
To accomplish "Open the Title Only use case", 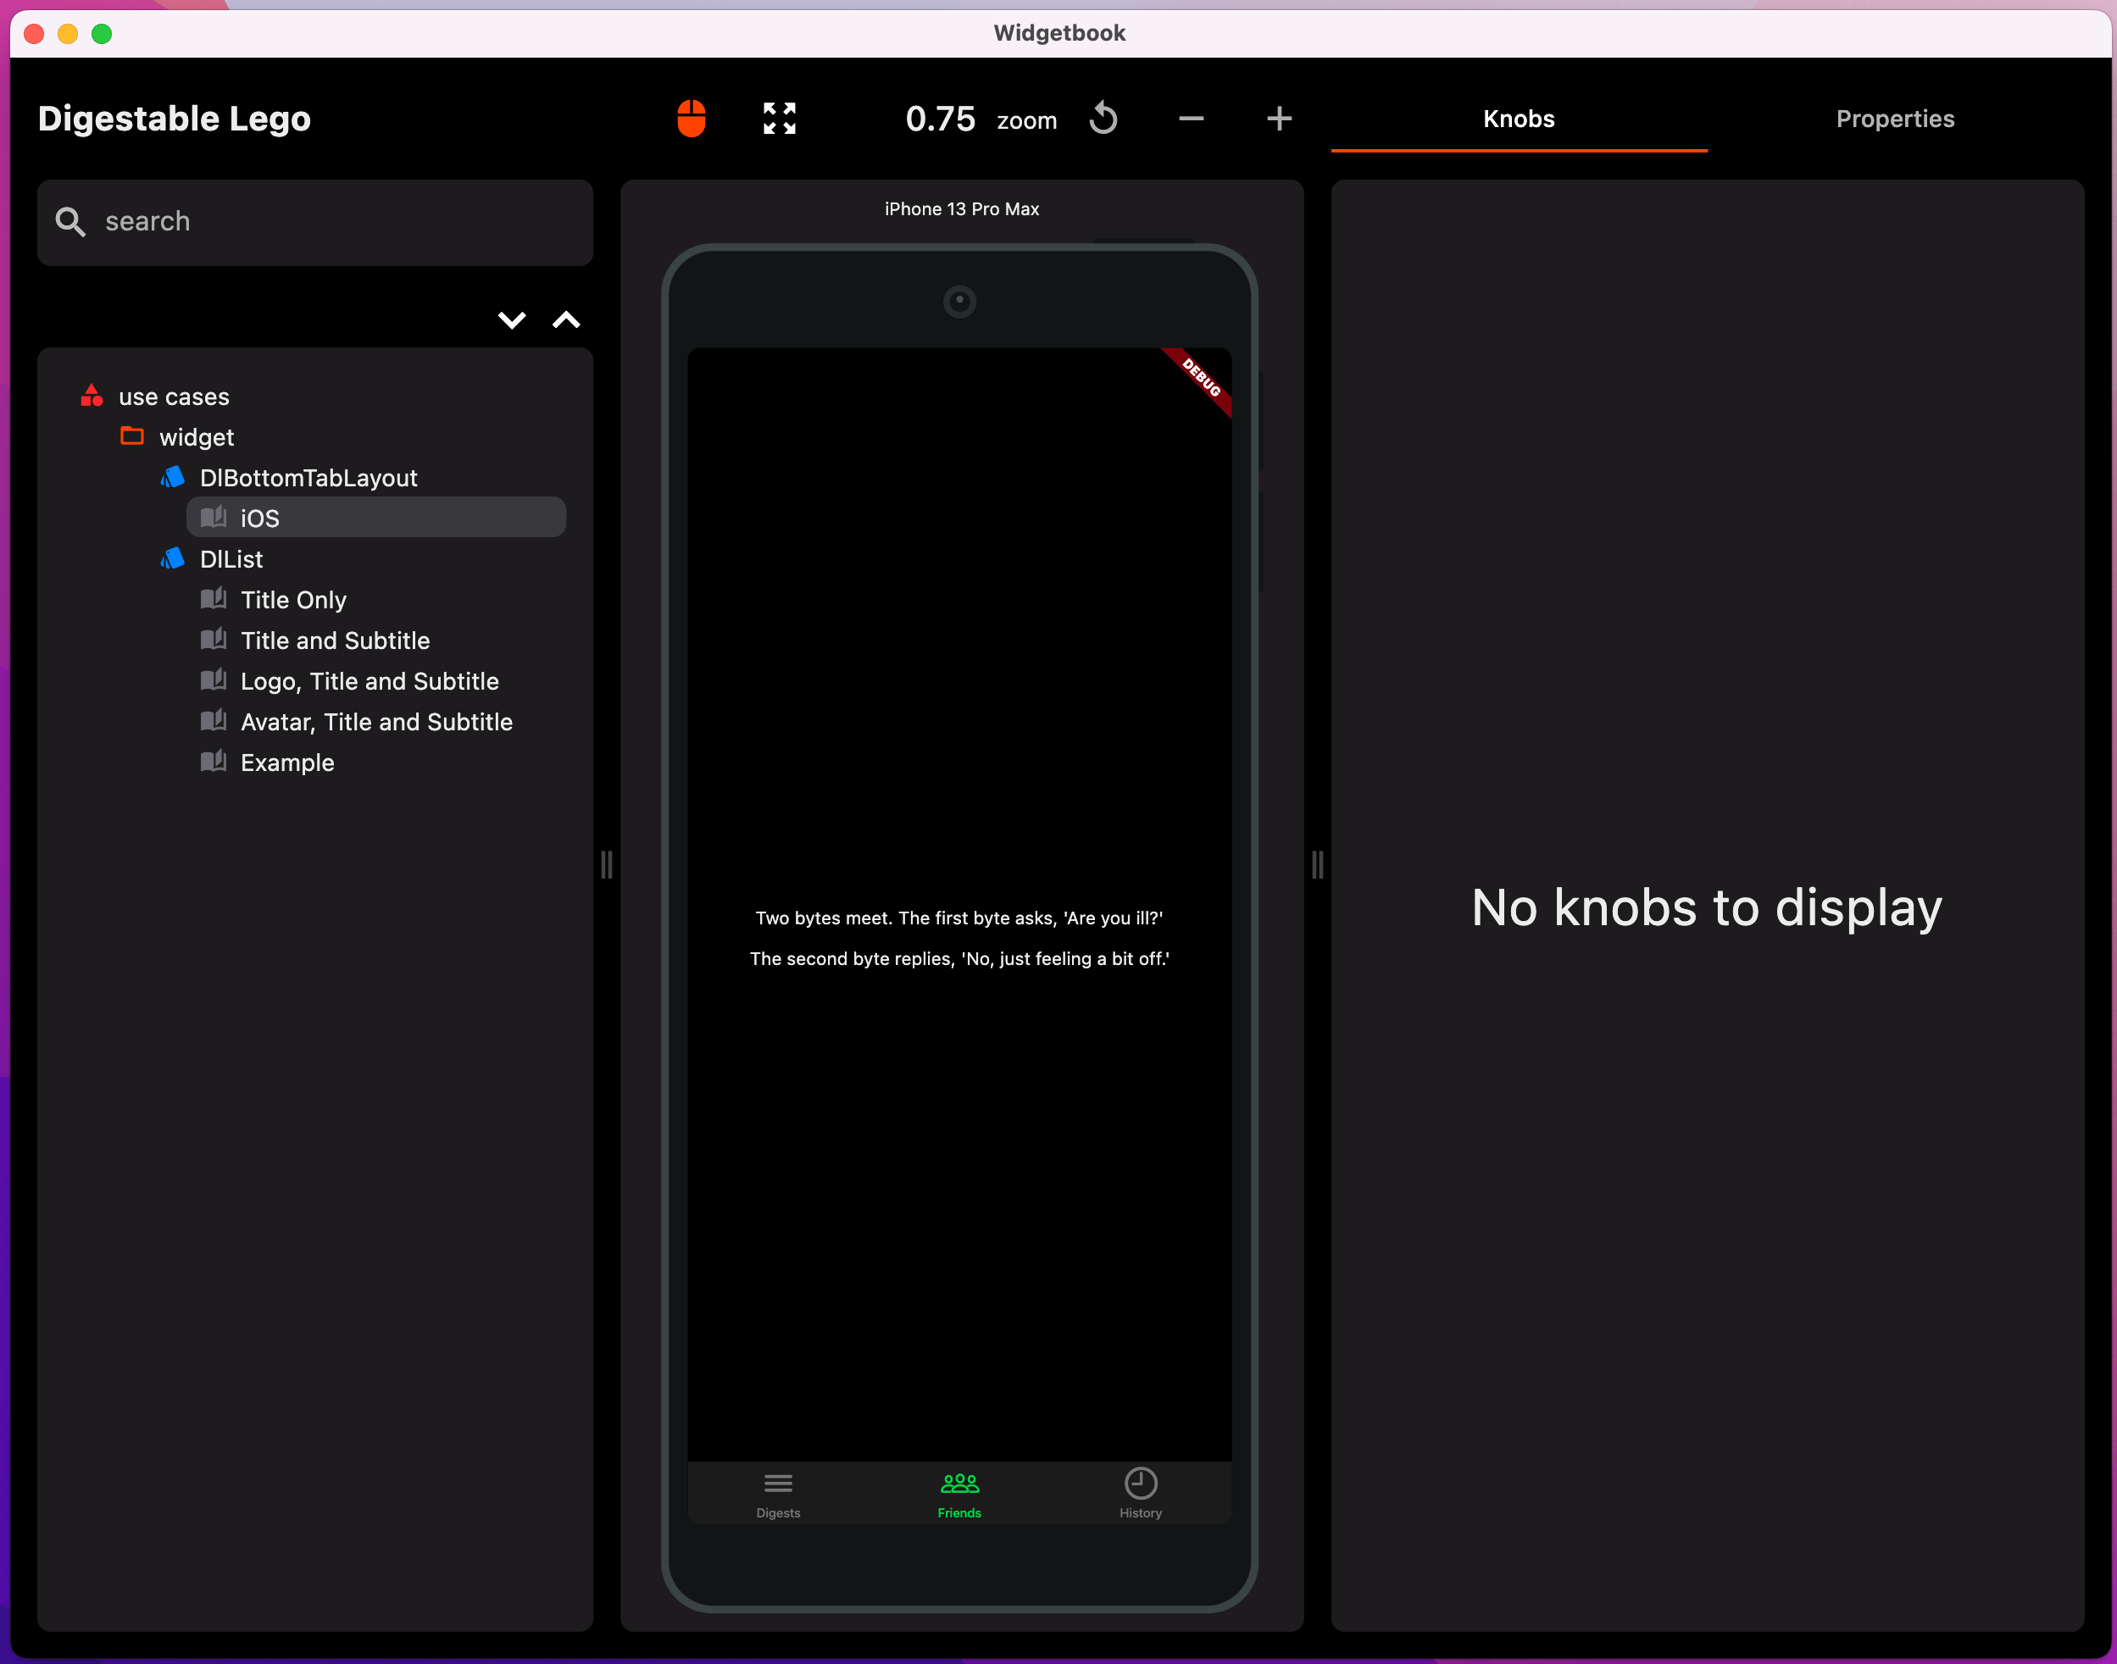I will point(292,600).
